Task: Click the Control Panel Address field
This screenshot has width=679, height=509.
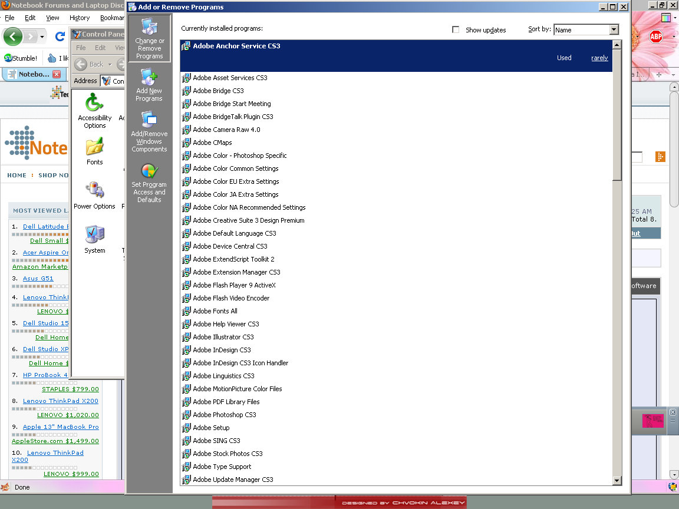Action: [x=113, y=81]
